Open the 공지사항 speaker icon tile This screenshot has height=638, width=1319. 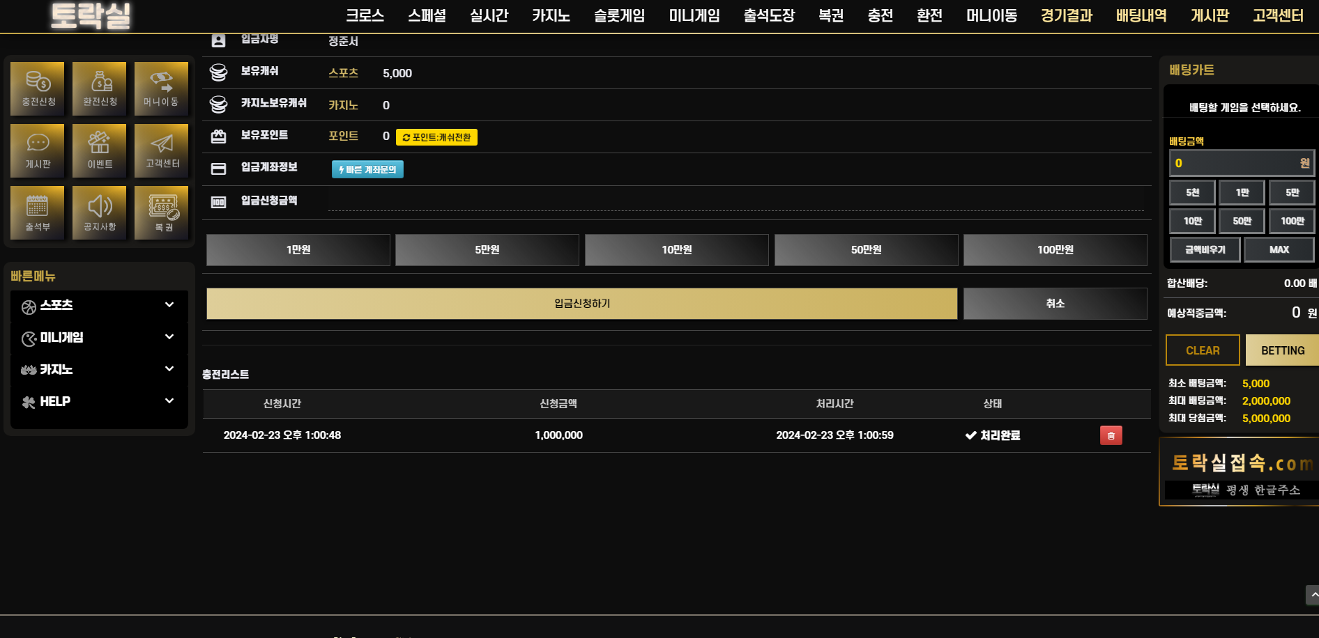[100, 213]
